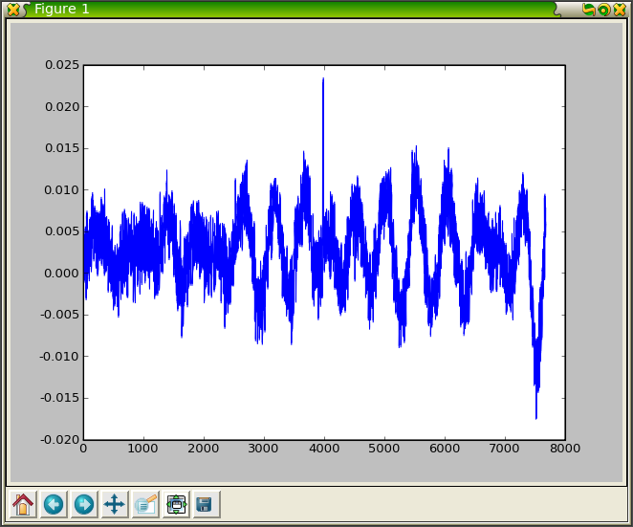Click x-axis label 3000
The image size is (633, 527).
(264, 449)
